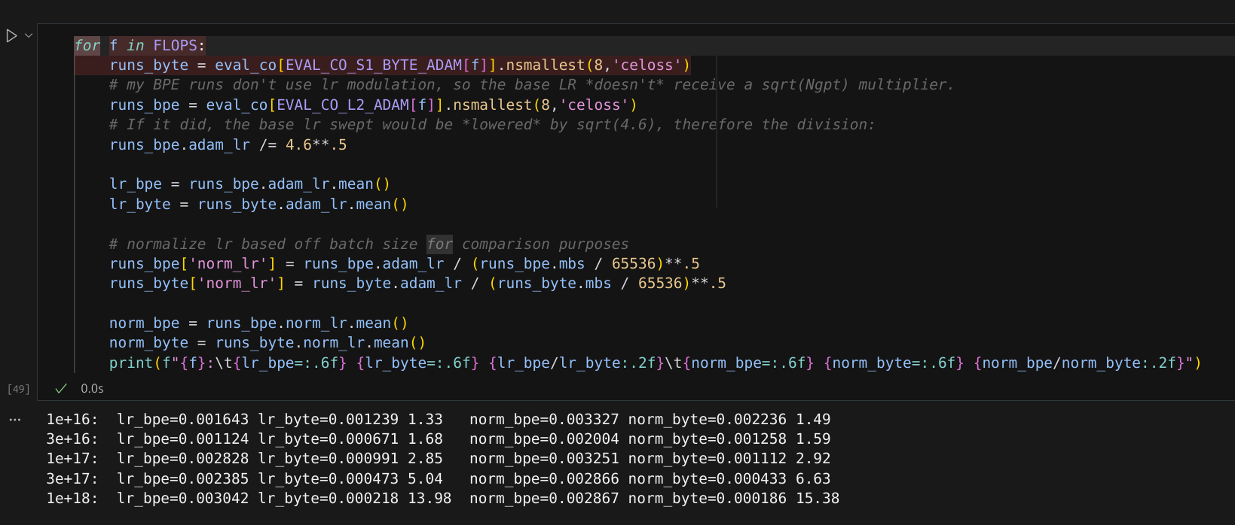Screen dimensions: 1235x525
Task: Click the 0.0s execution time label
Action: point(92,388)
